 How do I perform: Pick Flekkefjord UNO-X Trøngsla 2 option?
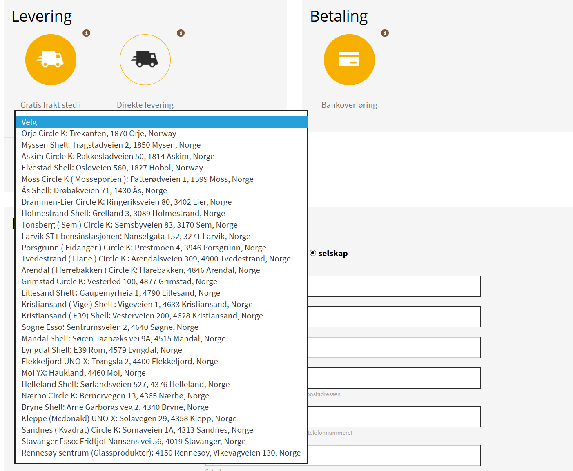tap(161, 361)
